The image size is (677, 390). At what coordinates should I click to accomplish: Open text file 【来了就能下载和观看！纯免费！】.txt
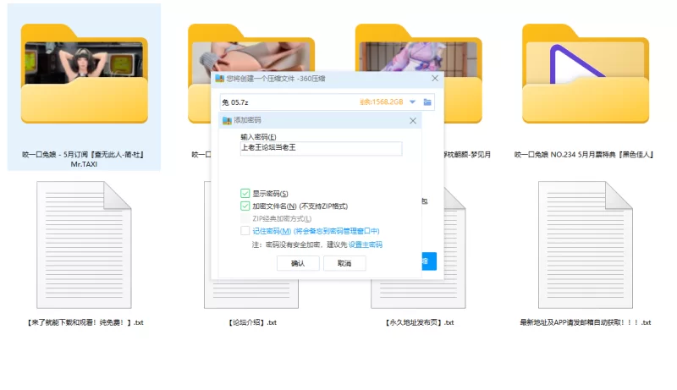84,244
